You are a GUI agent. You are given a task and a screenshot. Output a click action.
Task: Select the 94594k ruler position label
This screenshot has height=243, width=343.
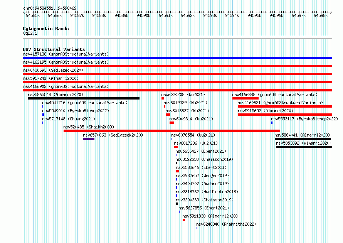(232, 15)
